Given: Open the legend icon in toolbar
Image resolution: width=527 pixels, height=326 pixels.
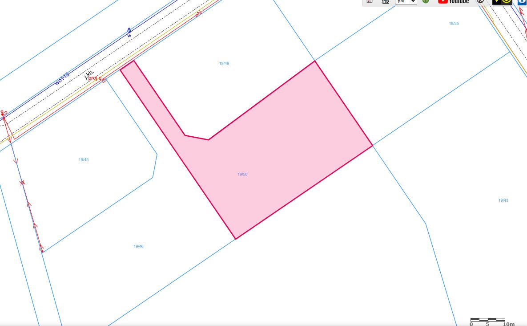Looking at the screenshot, I should (369, 2).
